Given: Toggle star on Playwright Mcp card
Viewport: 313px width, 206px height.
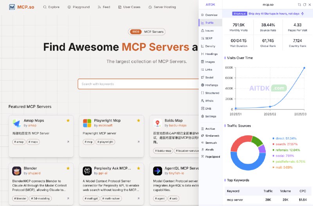Looking at the screenshot, I should (x=139, y=120).
